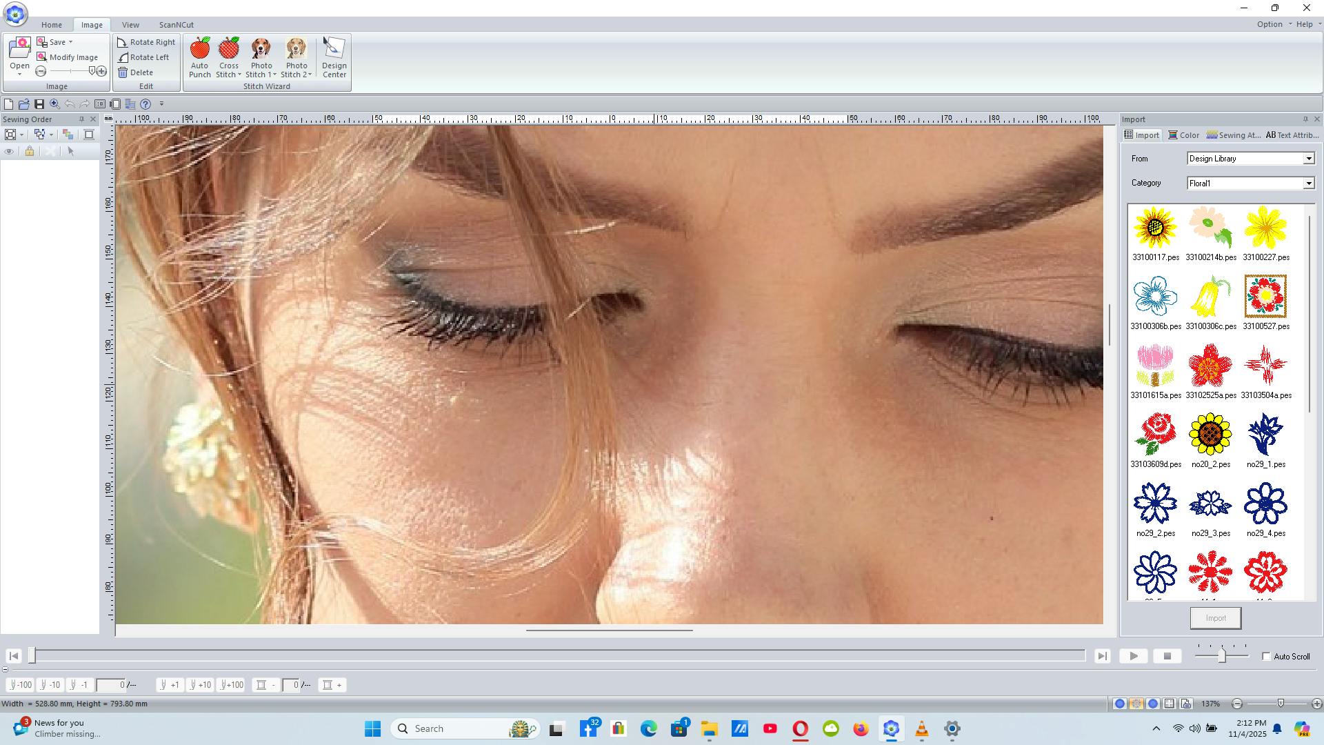Expand the From Design Library dropdown
Screen dimensions: 1324x745
(x=1308, y=159)
